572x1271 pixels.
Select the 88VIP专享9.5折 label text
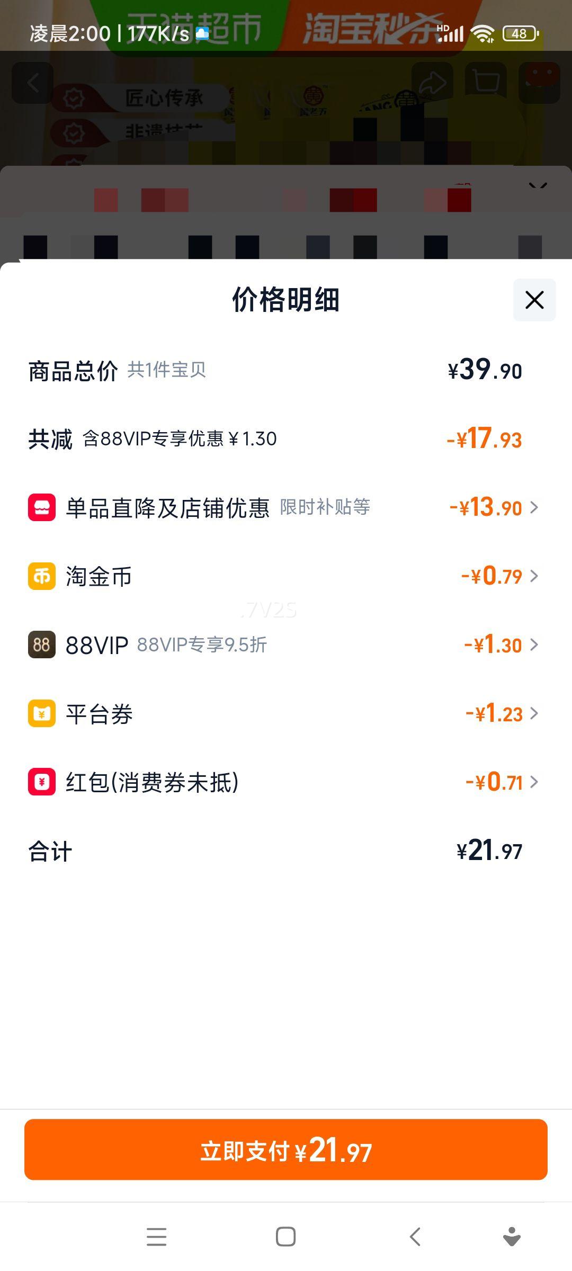point(202,645)
